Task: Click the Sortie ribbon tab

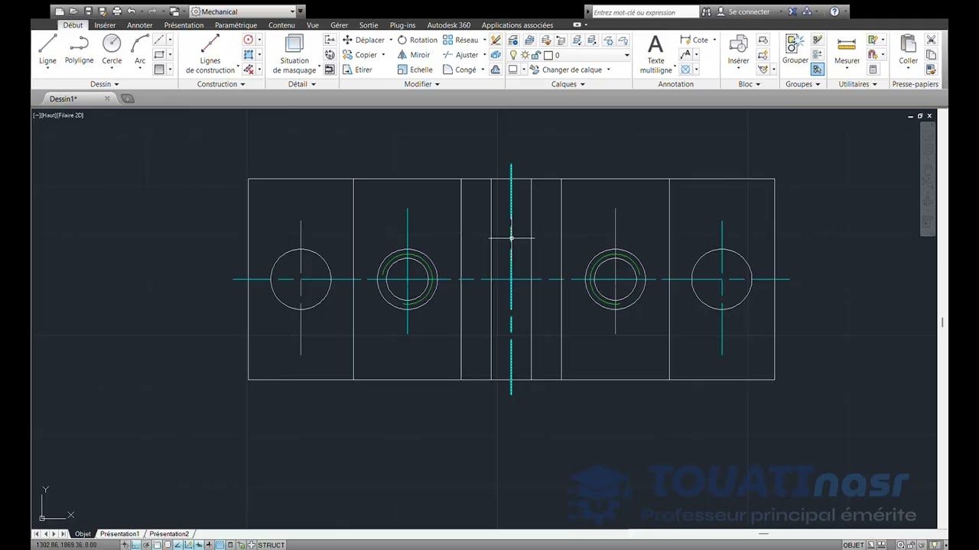Action: [369, 25]
